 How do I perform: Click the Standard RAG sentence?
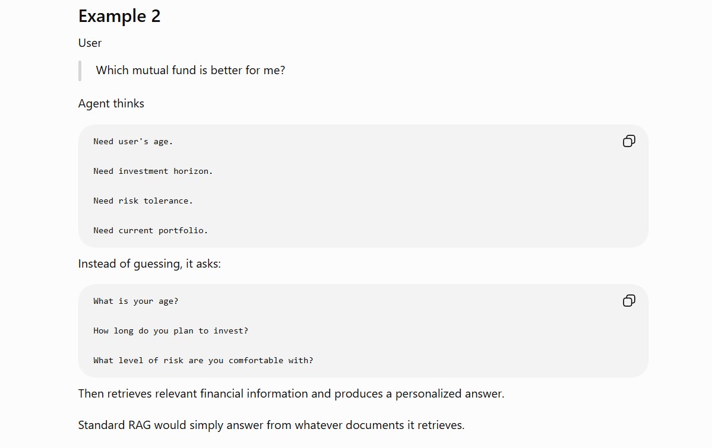(x=271, y=425)
